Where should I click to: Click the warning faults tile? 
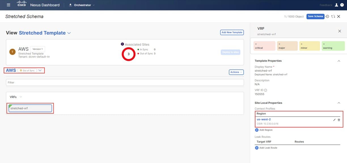333,46
